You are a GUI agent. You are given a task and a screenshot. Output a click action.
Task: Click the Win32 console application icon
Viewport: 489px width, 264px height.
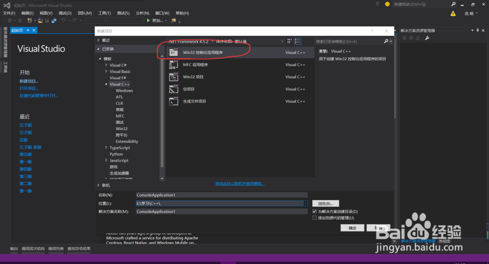click(x=174, y=52)
